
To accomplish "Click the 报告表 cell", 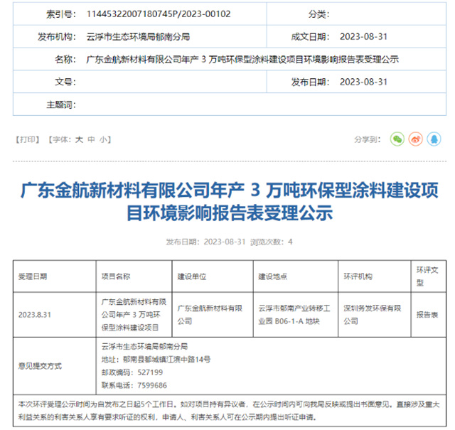I will pos(427,315).
